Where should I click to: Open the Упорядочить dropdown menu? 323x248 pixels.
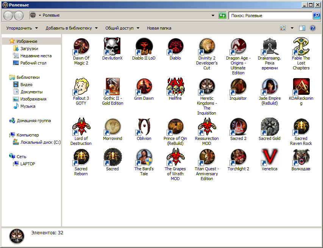(x=22, y=28)
